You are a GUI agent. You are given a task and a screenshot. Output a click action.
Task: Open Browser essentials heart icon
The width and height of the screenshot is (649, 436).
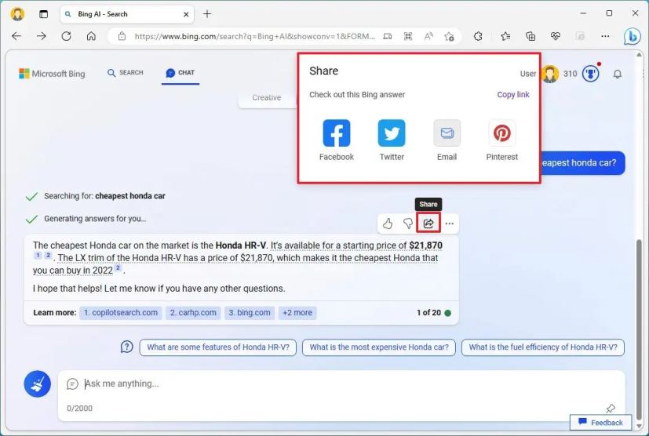[556, 36]
